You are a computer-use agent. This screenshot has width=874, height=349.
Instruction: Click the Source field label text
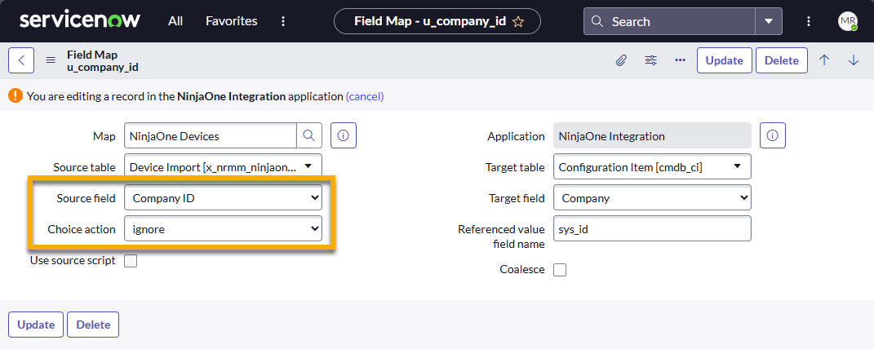click(86, 197)
